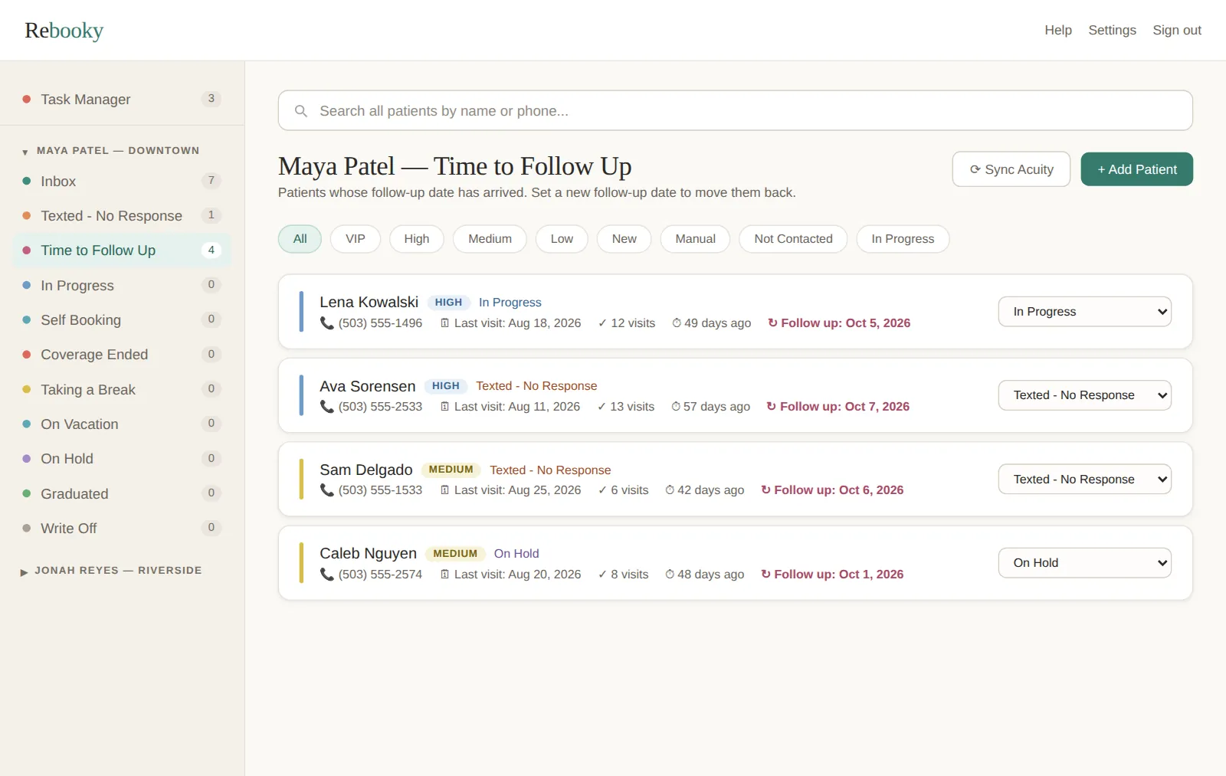The width and height of the screenshot is (1226, 776).
Task: Click the phone icon for Sam Delgado
Action: click(326, 490)
